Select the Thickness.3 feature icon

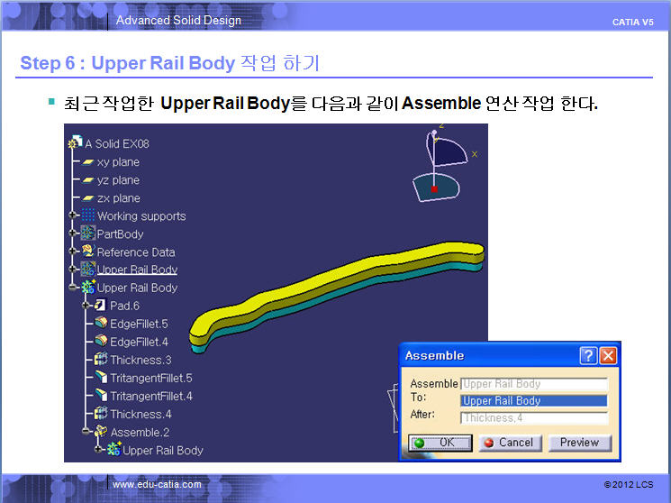[101, 360]
